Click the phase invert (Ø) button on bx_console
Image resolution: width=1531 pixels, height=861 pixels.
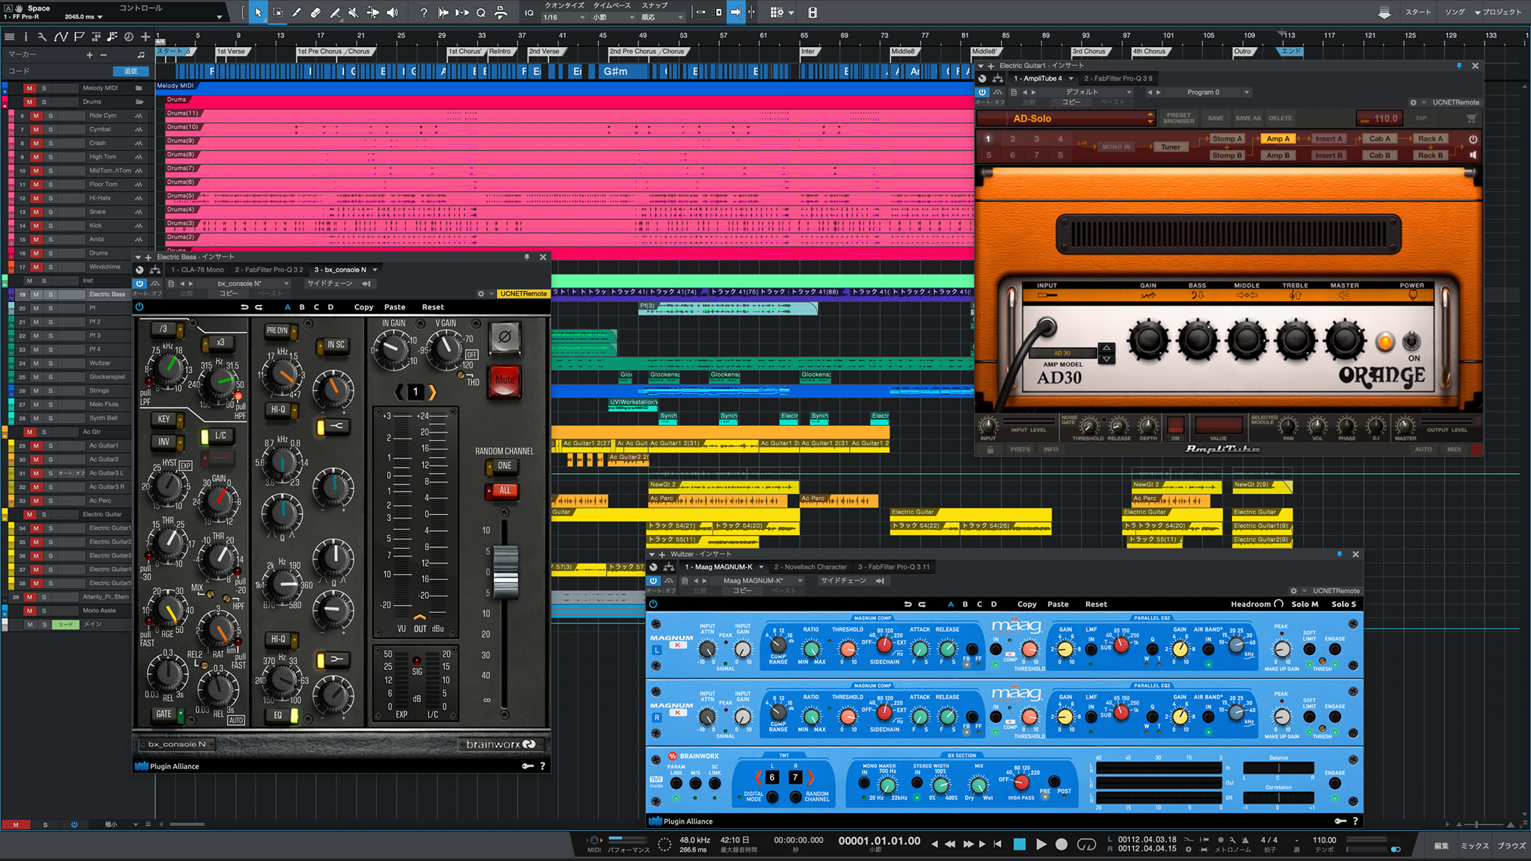click(505, 337)
